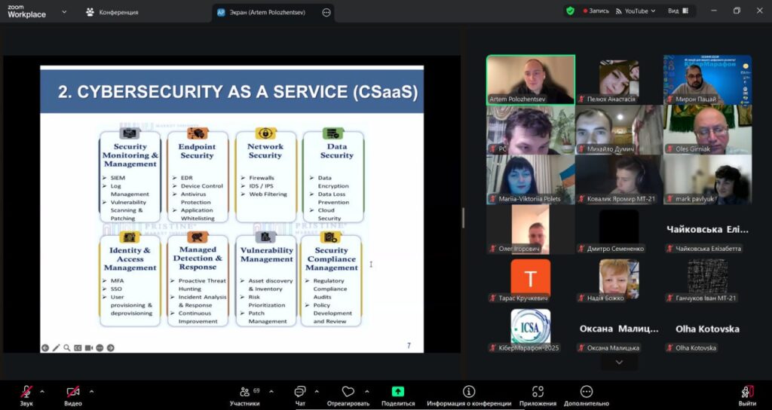Switch to the Конференция tab
The image size is (772, 410).
point(112,12)
